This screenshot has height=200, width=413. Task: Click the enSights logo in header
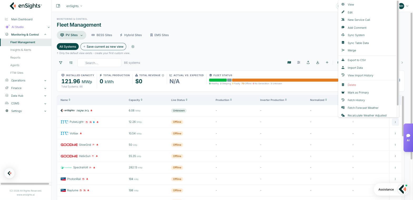pyautogui.click(x=26, y=6)
